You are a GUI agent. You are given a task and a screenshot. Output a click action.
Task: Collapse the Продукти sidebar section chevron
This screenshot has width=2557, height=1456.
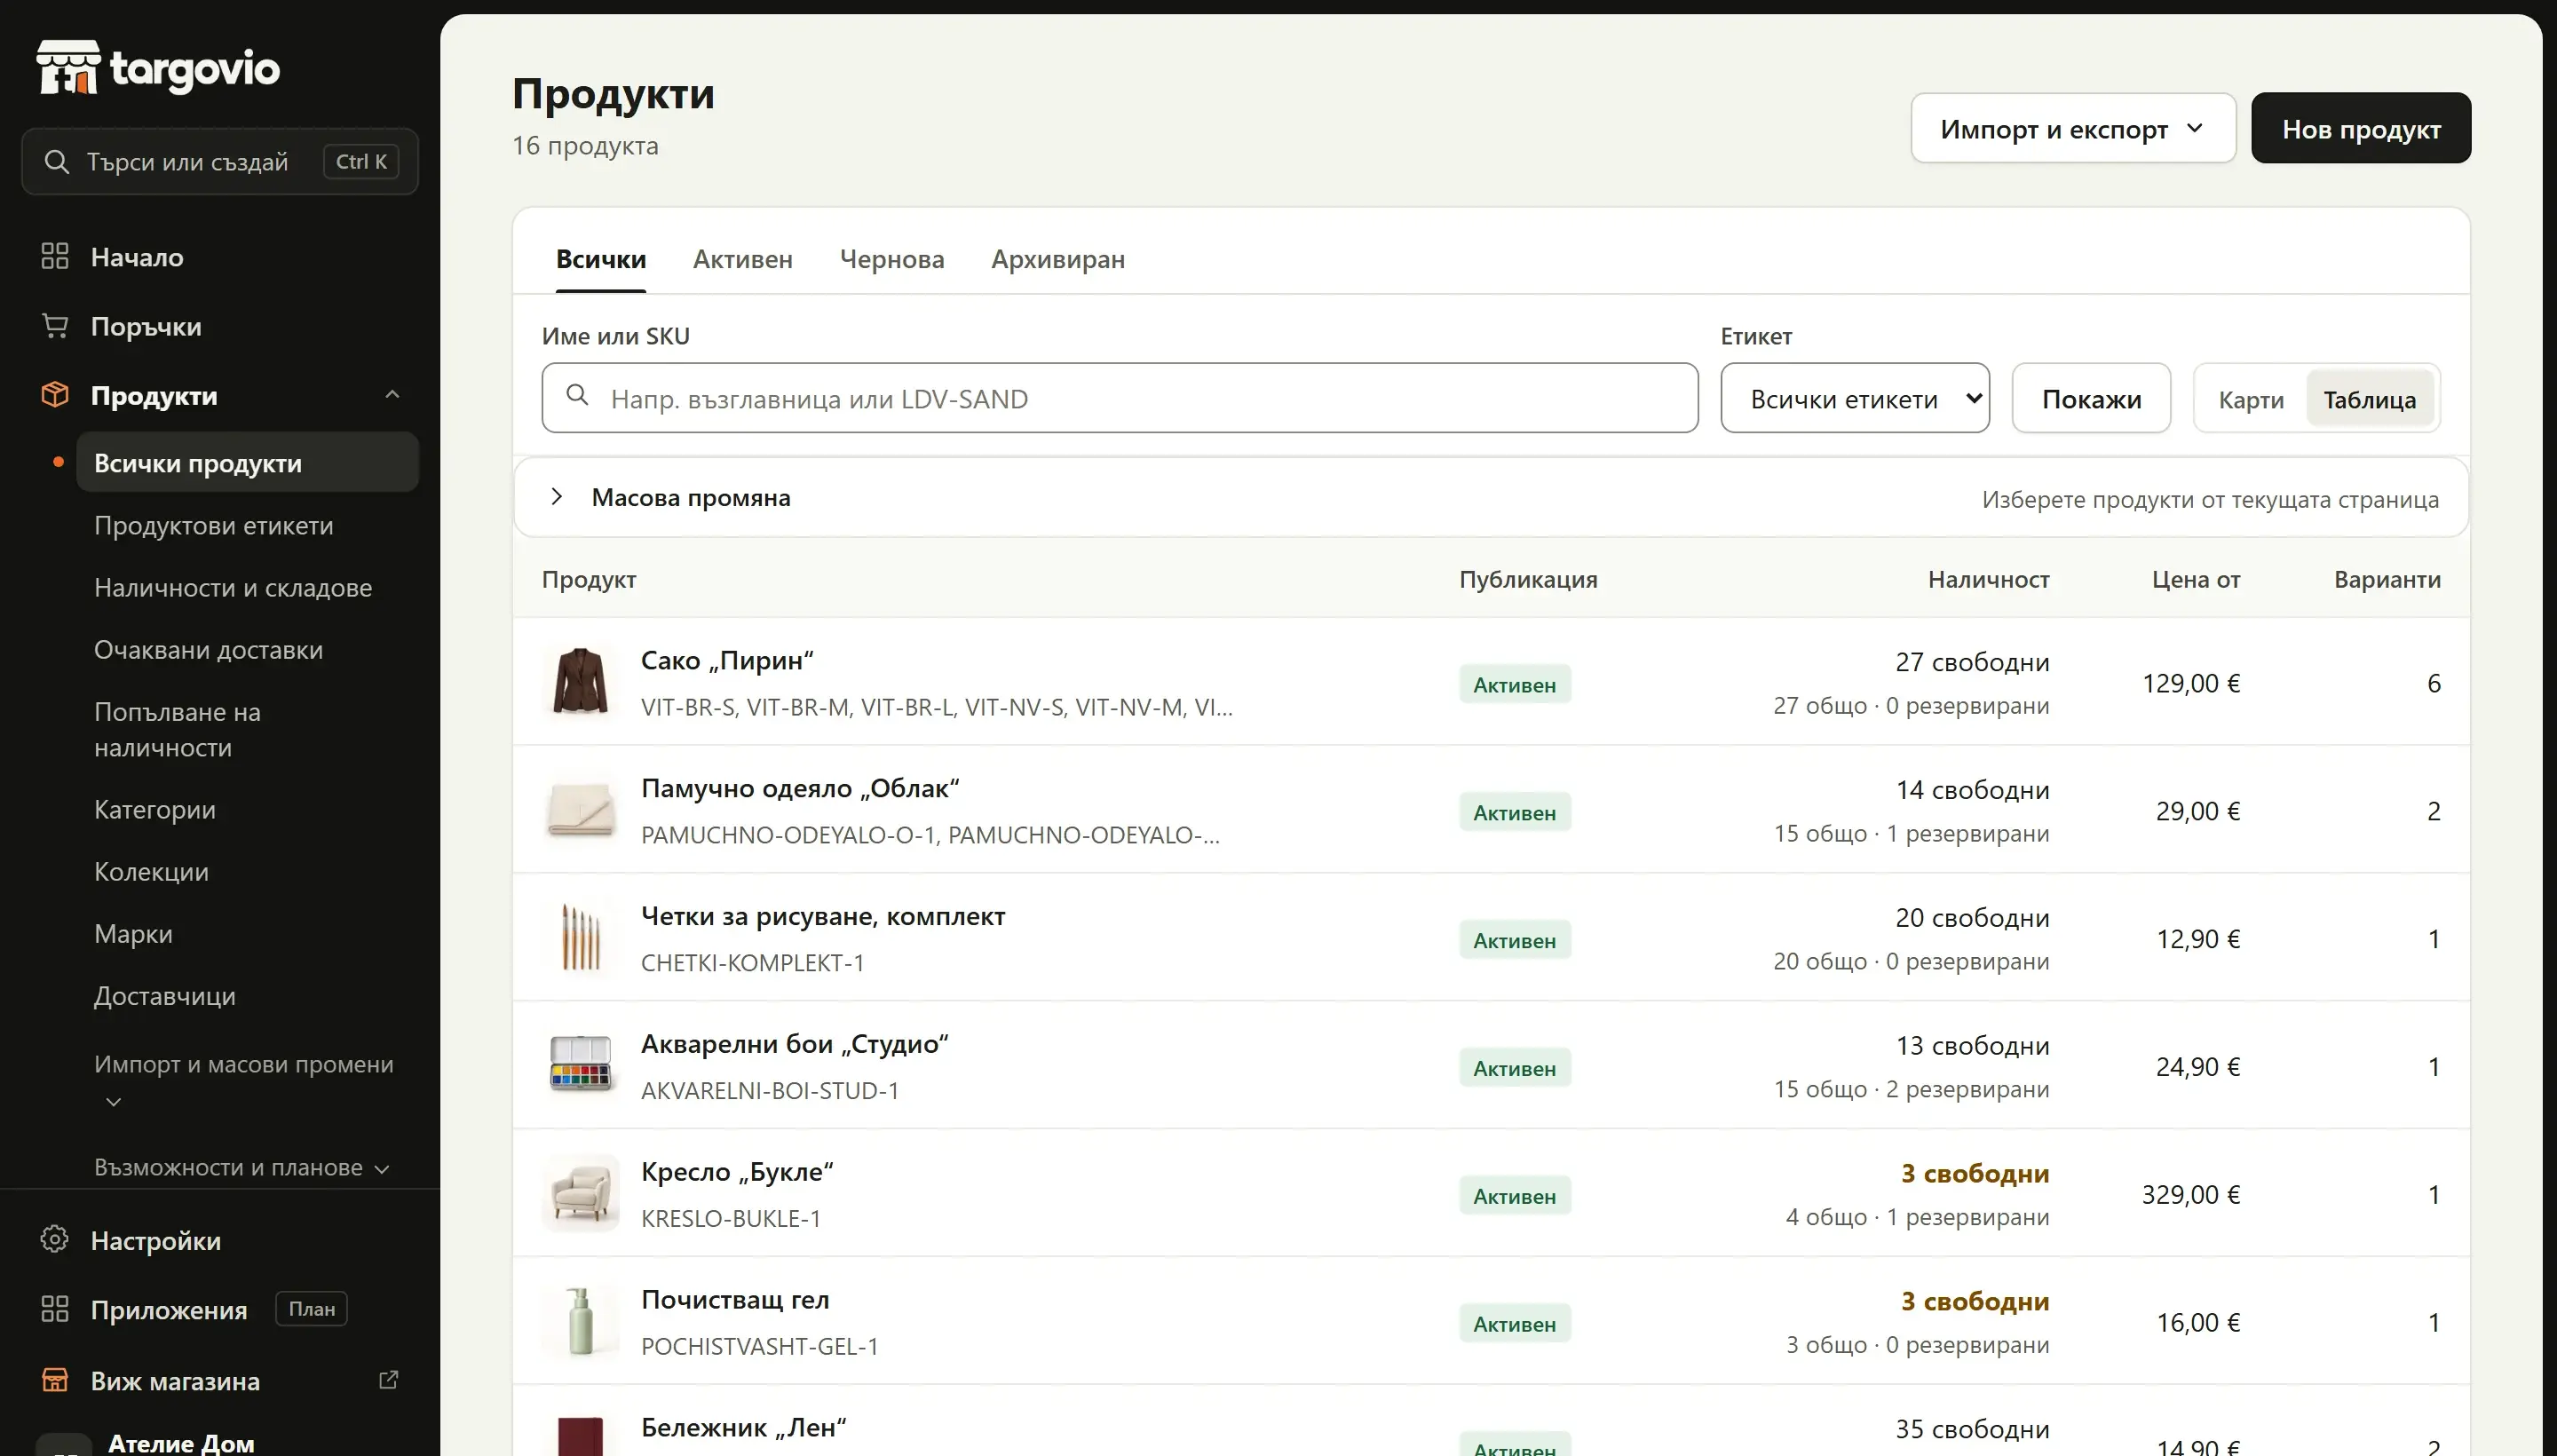point(392,395)
